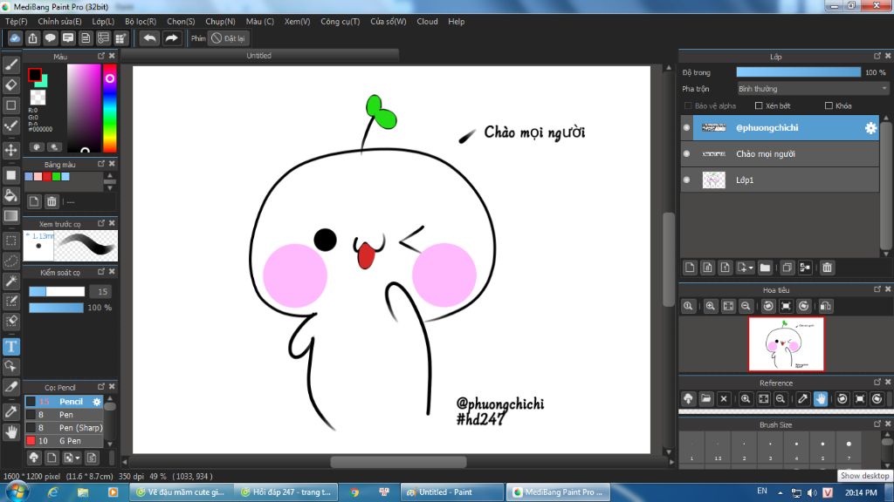Select the Lớp1 layer
Viewport: 894px width, 502px height.
[780, 180]
